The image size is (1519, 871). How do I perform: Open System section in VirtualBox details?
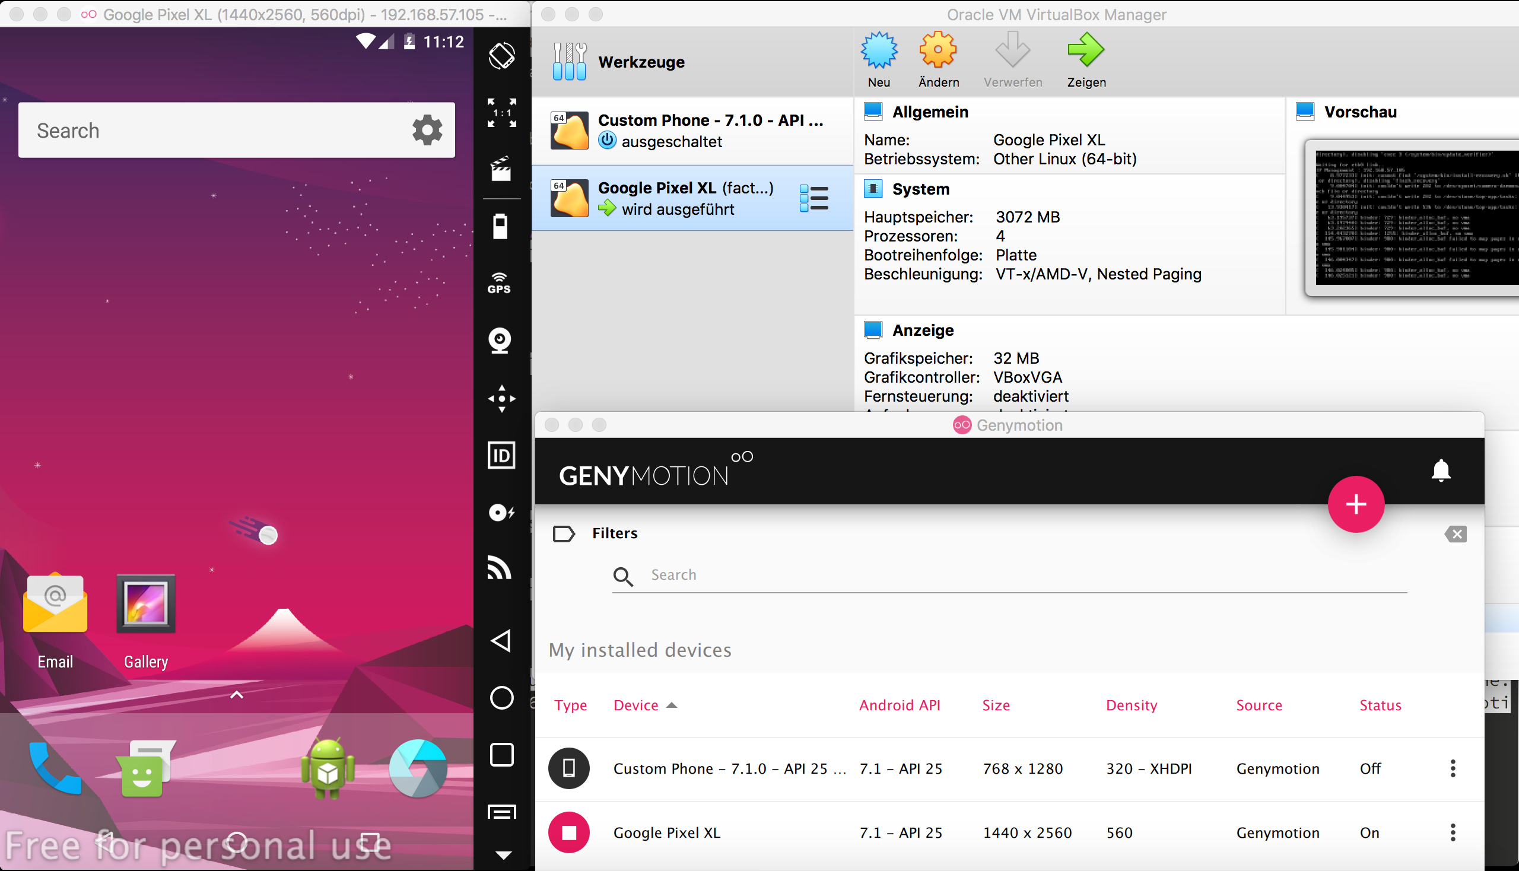pyautogui.click(x=921, y=189)
